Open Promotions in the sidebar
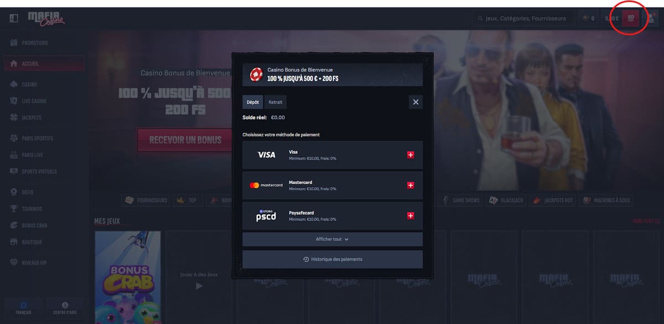 [34, 43]
